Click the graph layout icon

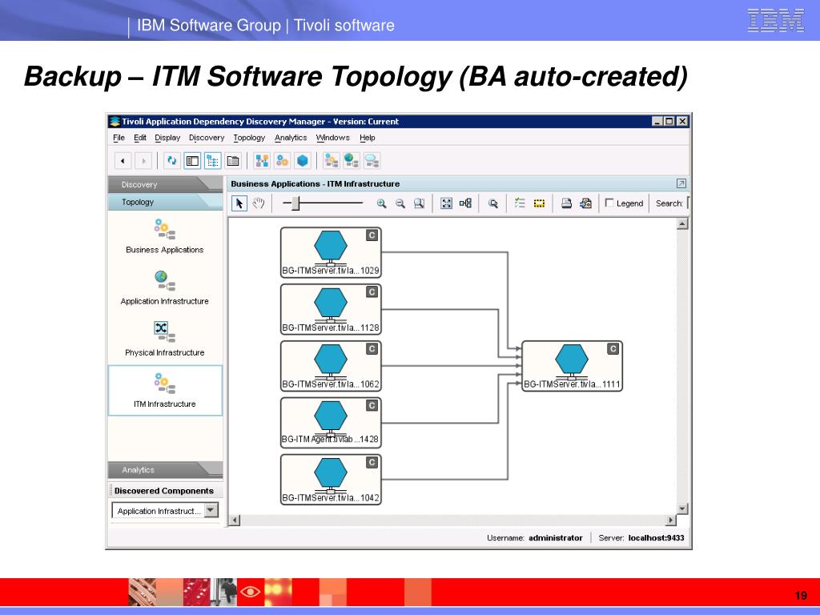coord(465,203)
